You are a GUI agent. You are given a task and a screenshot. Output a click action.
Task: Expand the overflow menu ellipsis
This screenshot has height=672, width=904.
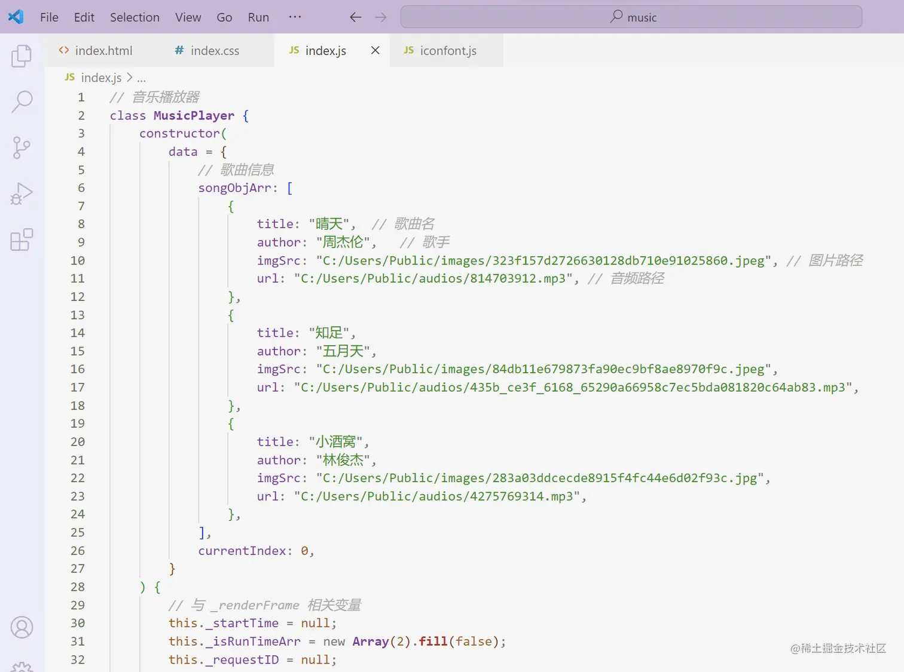click(x=295, y=17)
